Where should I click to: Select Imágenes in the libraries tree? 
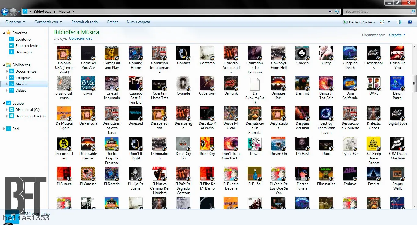point(24,77)
